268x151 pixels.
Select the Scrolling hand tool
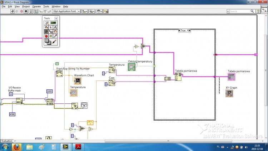55,32
